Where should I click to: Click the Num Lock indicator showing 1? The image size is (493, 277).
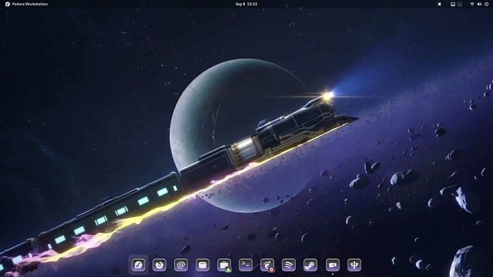(x=453, y=4)
